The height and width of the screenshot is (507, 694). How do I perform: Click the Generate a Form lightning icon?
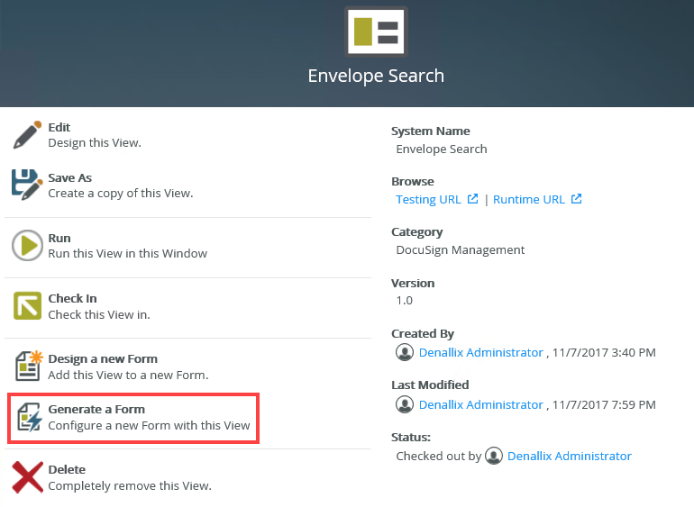click(x=29, y=418)
